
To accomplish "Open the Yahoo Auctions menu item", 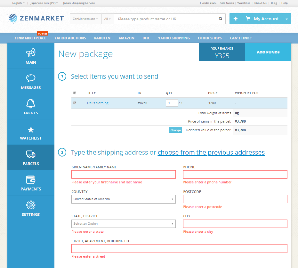I will 70,38.
